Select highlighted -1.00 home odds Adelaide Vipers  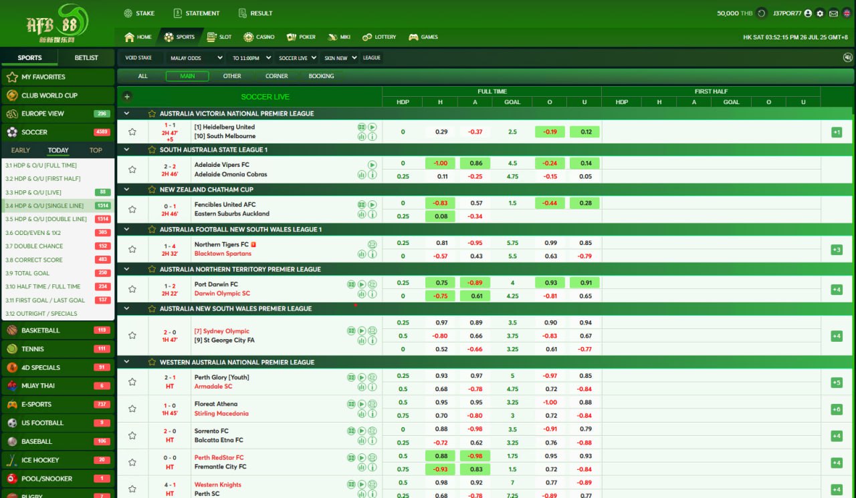tap(440, 164)
